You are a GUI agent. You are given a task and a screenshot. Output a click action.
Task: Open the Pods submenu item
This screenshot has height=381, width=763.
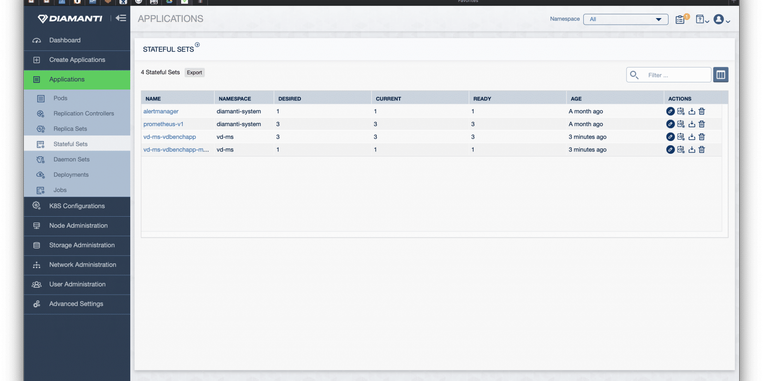click(x=77, y=98)
